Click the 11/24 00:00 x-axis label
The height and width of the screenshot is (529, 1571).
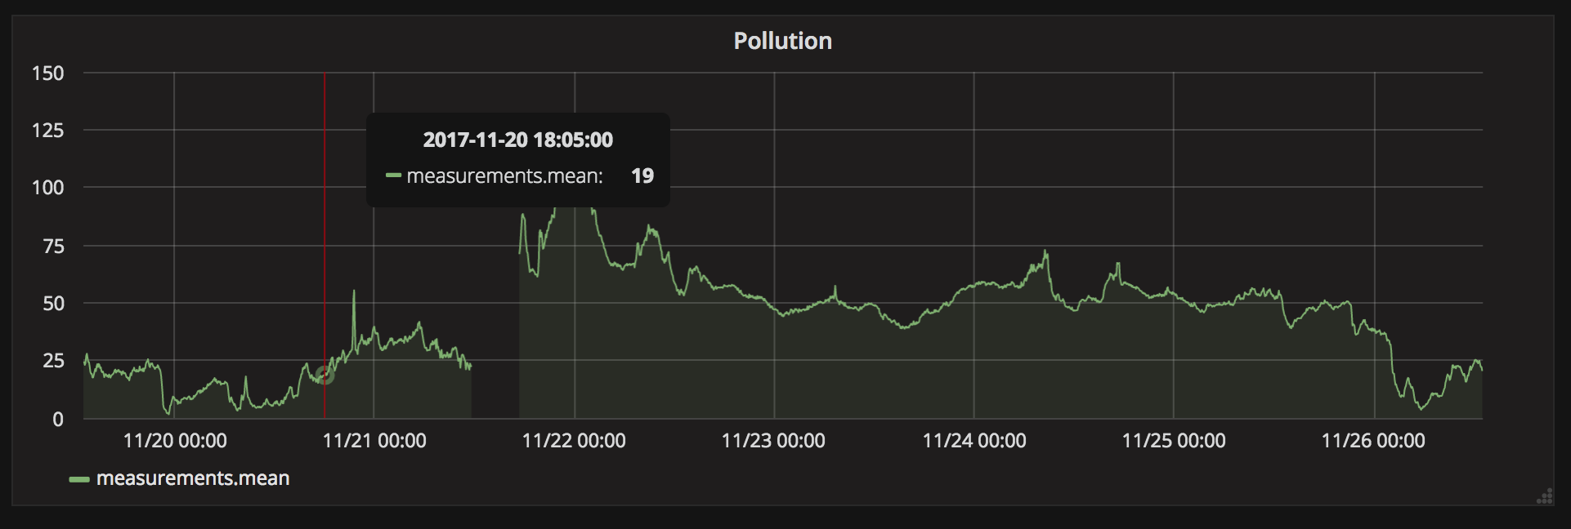[x=973, y=441]
